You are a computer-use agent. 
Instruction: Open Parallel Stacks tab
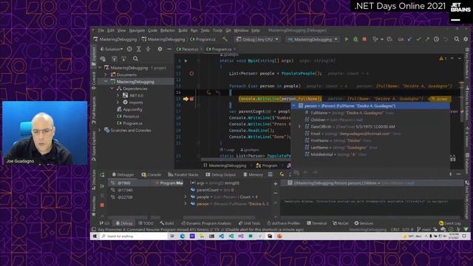tap(183, 174)
